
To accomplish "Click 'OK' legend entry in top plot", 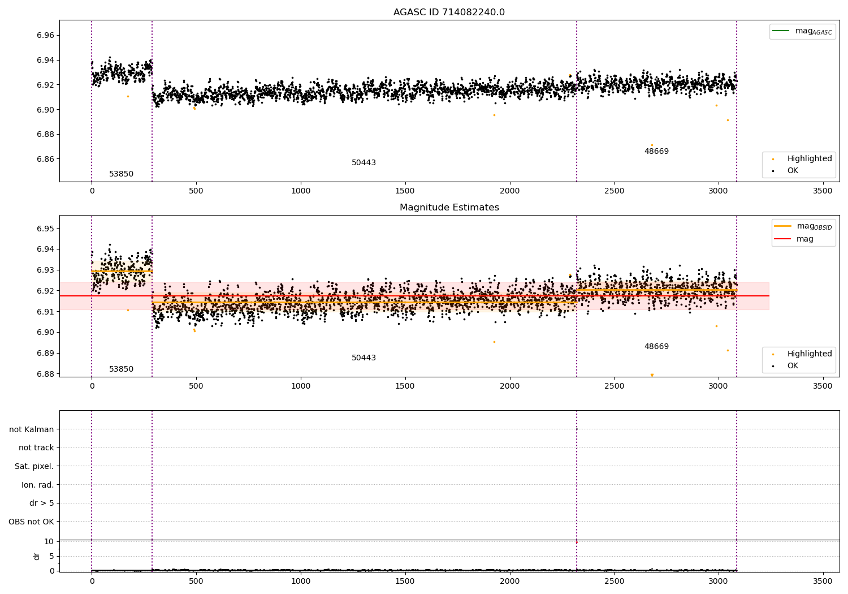I will [793, 170].
